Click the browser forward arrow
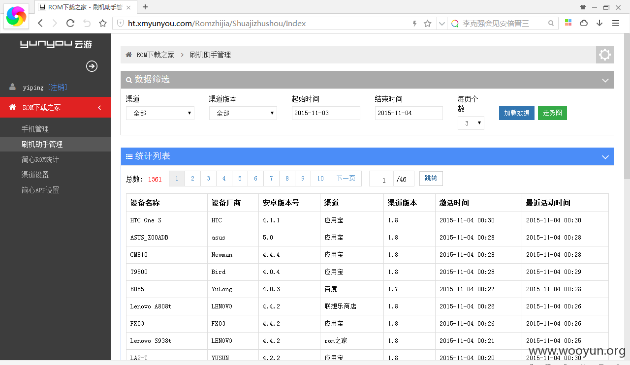The image size is (630, 365). pyautogui.click(x=55, y=23)
